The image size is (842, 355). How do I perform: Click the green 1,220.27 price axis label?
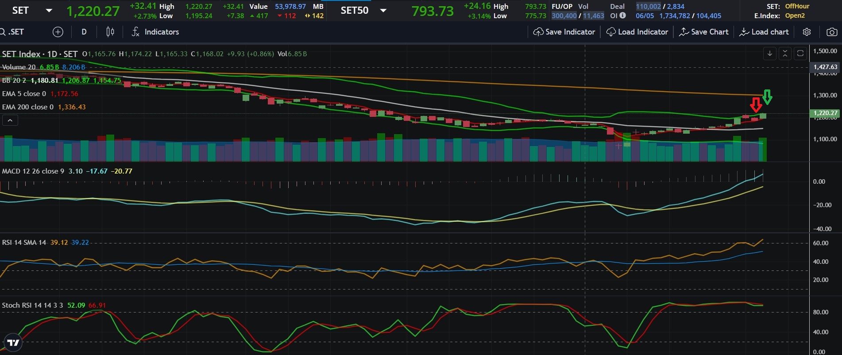pos(825,113)
